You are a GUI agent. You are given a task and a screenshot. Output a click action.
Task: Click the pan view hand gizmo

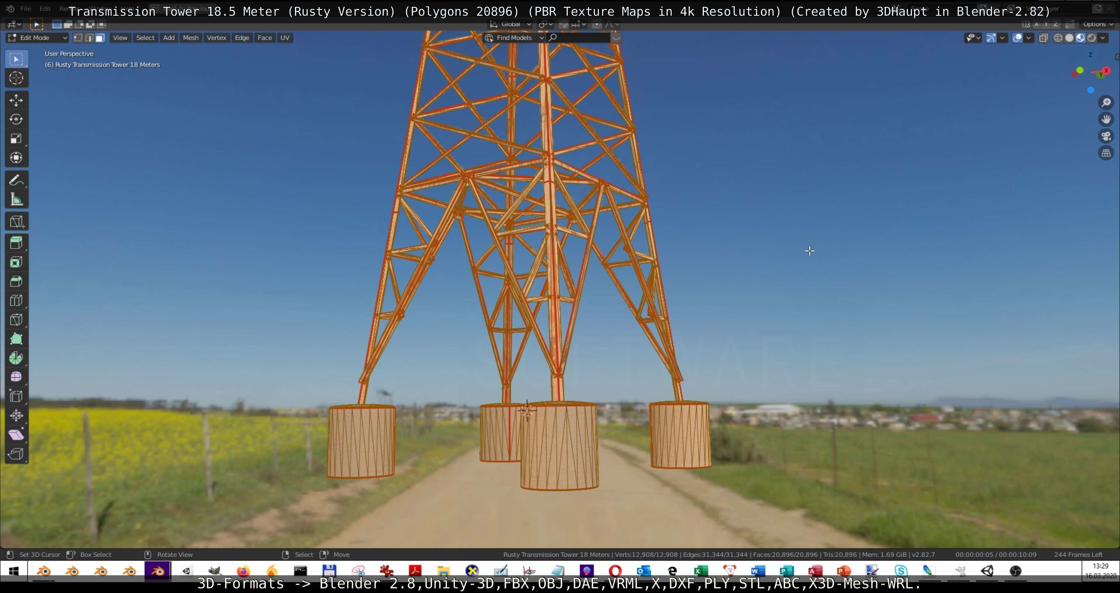point(1106,120)
